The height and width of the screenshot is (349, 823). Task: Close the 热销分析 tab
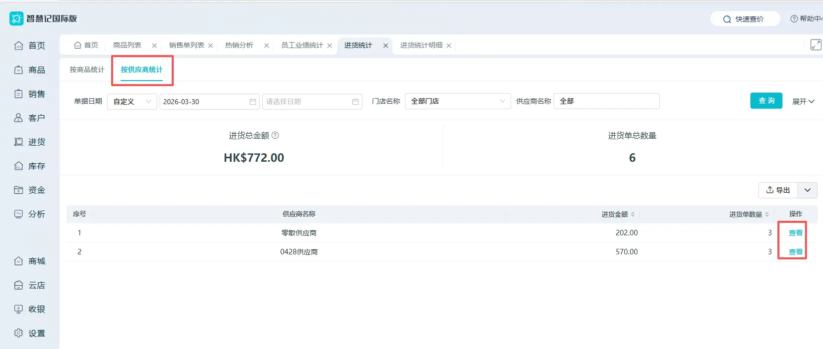click(x=266, y=46)
